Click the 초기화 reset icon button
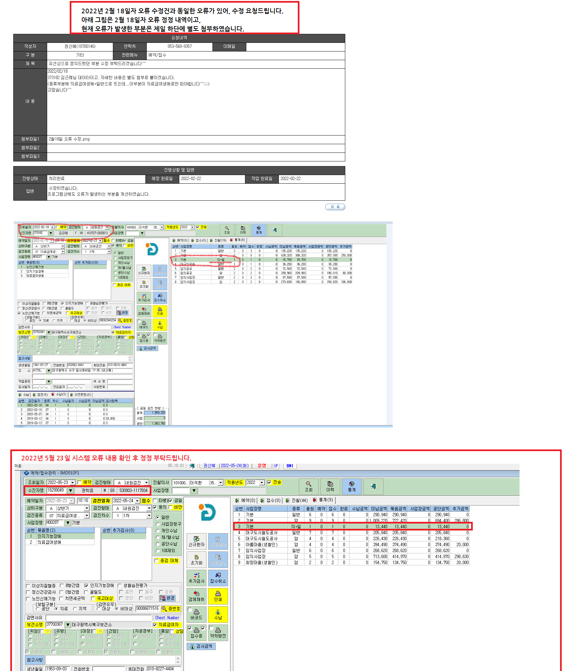The height and width of the screenshot is (671, 575). click(197, 560)
